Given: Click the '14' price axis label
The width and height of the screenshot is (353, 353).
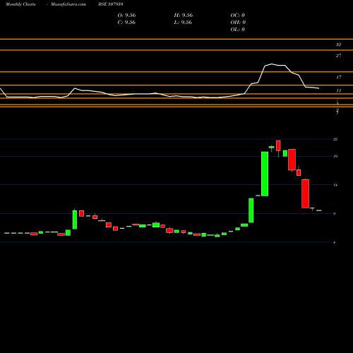Looking at the screenshot, I should click(x=335, y=185).
